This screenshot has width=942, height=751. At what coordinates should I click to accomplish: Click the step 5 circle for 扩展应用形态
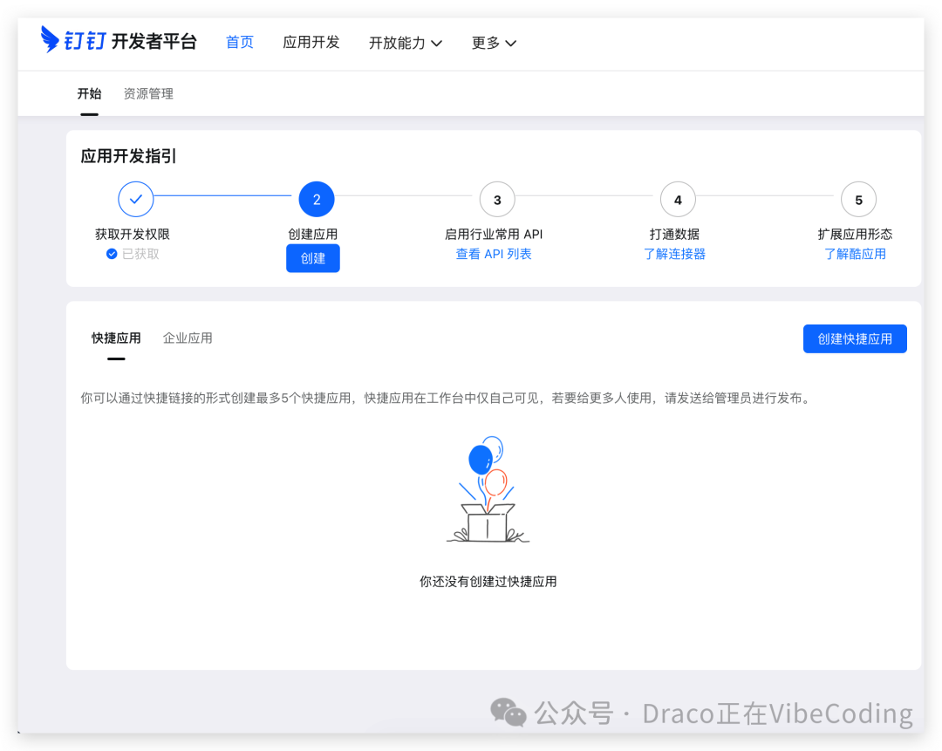(x=858, y=199)
